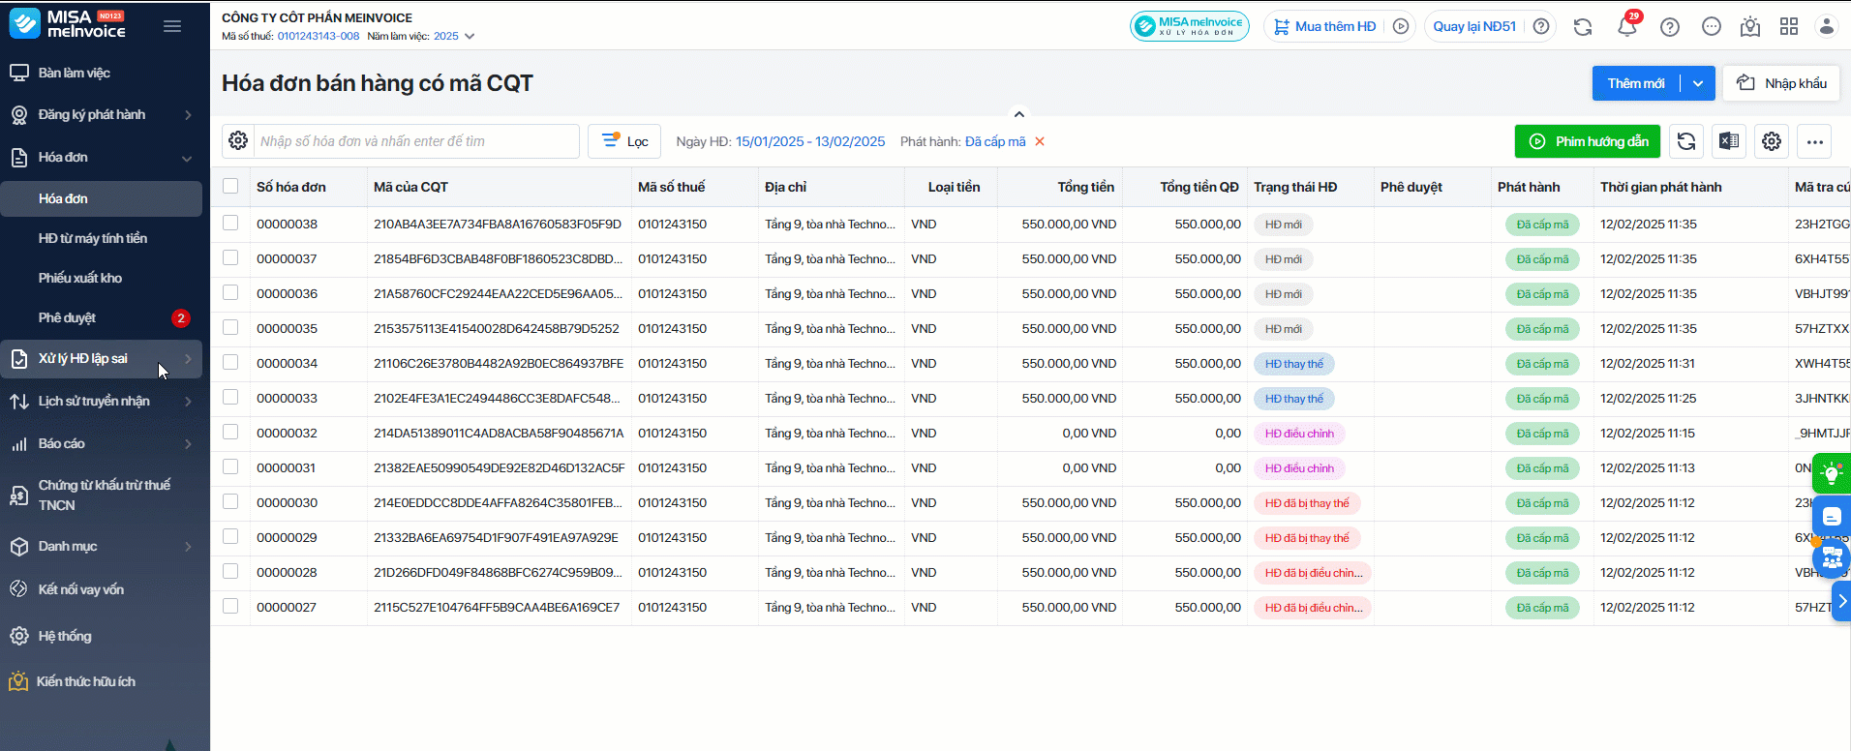Open table column settings gear left of search
The height and width of the screenshot is (751, 1851).
[238, 141]
